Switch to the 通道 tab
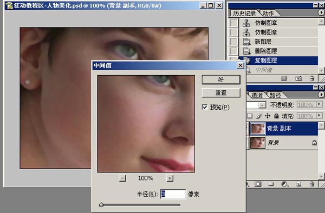This screenshot has height=213, width=325. pyautogui.click(x=257, y=95)
